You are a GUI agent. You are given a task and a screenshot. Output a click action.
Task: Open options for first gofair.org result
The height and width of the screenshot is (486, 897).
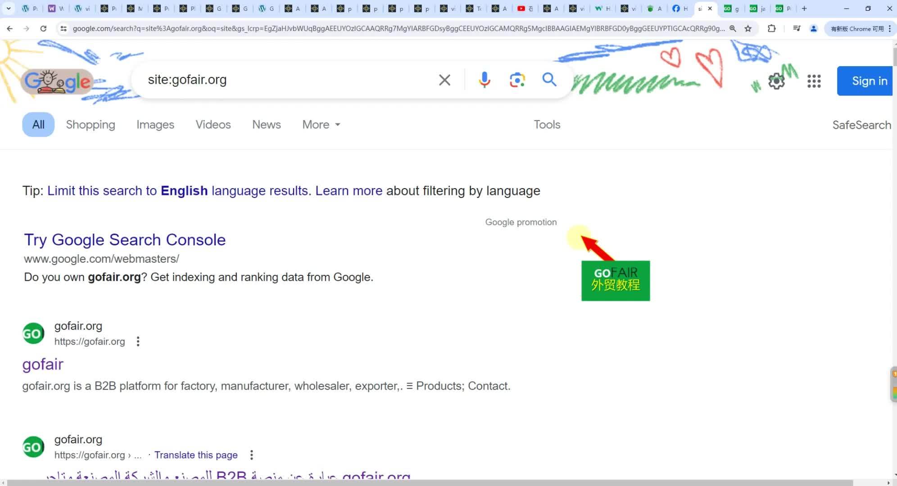(x=138, y=342)
